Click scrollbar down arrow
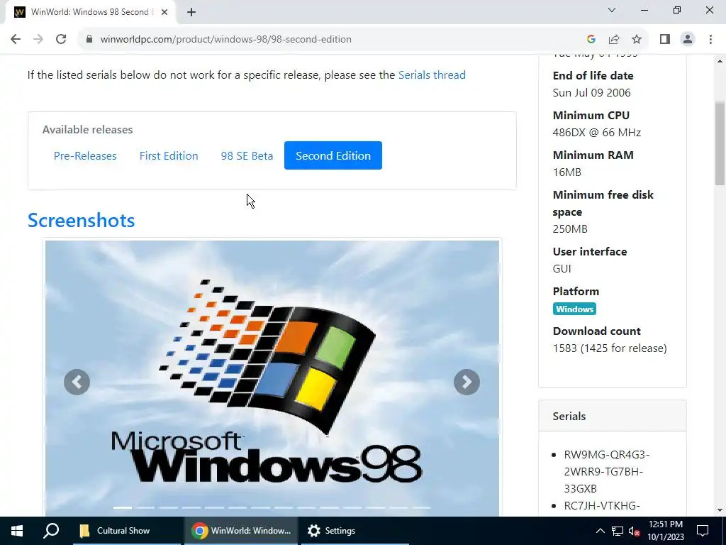The width and height of the screenshot is (726, 545). [x=720, y=510]
